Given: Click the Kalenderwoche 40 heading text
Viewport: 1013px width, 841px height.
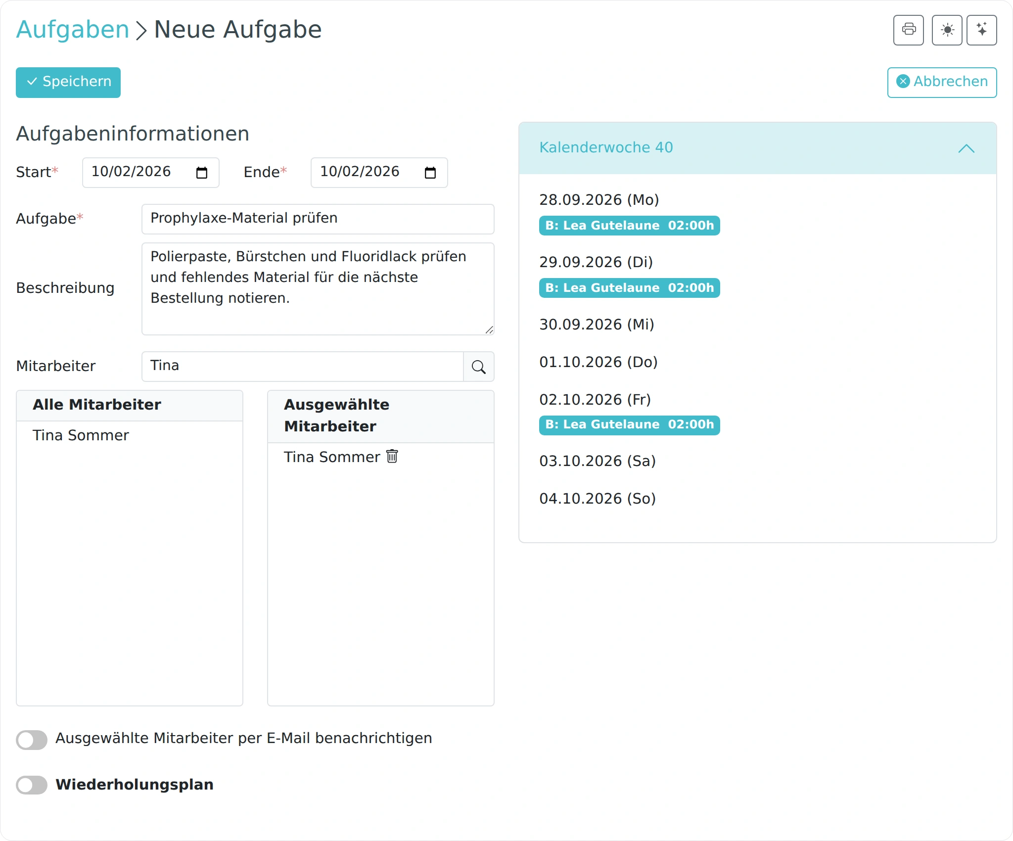Looking at the screenshot, I should (x=606, y=147).
